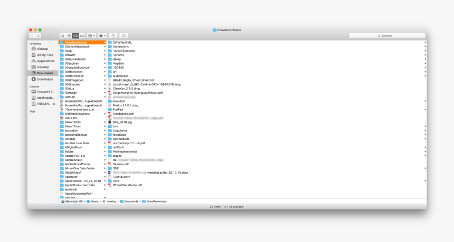
Task: Select BBEdit_RegEx_Cheat_Sheet.txt file
Action: pyautogui.click(x=267, y=80)
